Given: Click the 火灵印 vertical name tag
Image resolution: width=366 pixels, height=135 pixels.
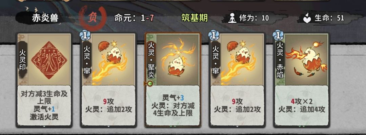Looking at the screenshot, I should 23,59.
